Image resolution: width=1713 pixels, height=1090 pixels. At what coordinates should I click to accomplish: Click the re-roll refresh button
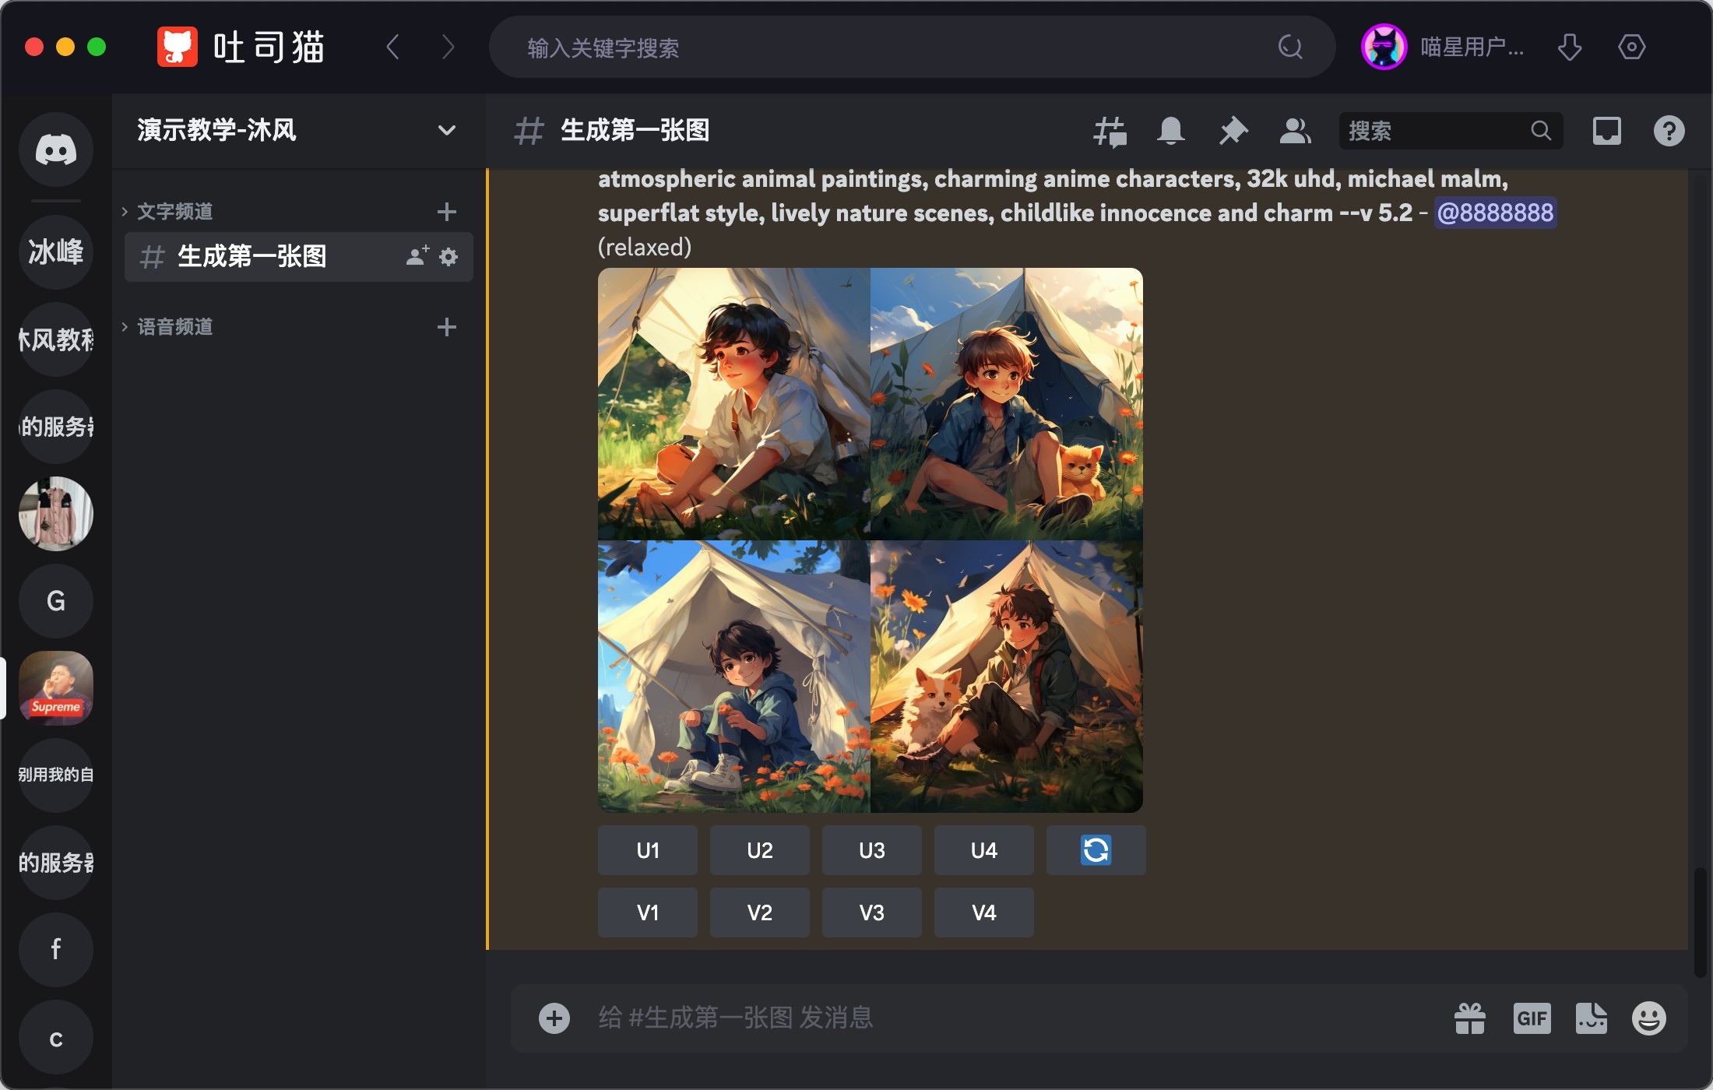[1096, 850]
